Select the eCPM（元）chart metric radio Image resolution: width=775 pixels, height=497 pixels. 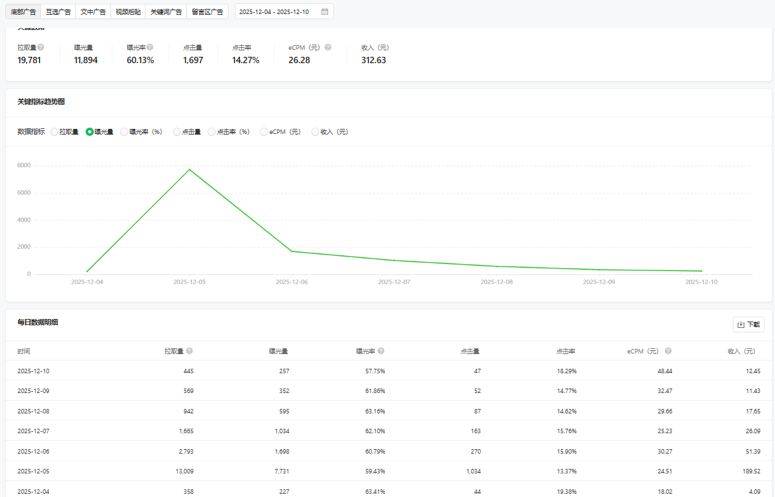pyautogui.click(x=264, y=132)
